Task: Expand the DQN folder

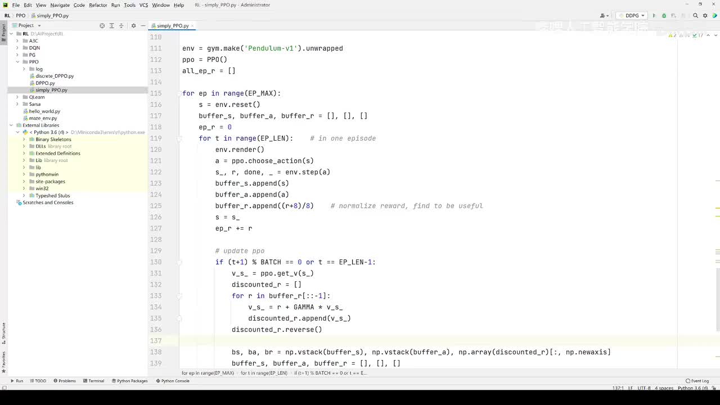Action: pos(17,48)
